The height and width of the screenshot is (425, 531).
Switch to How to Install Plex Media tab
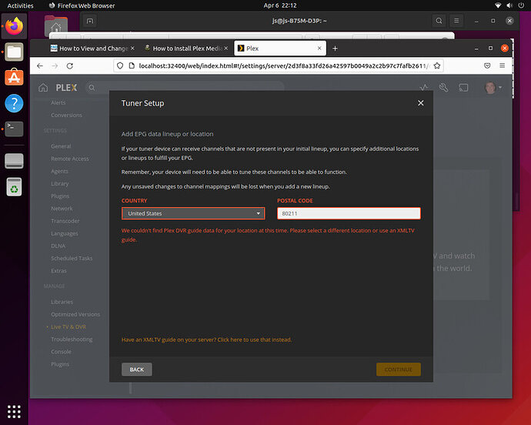tap(184, 49)
